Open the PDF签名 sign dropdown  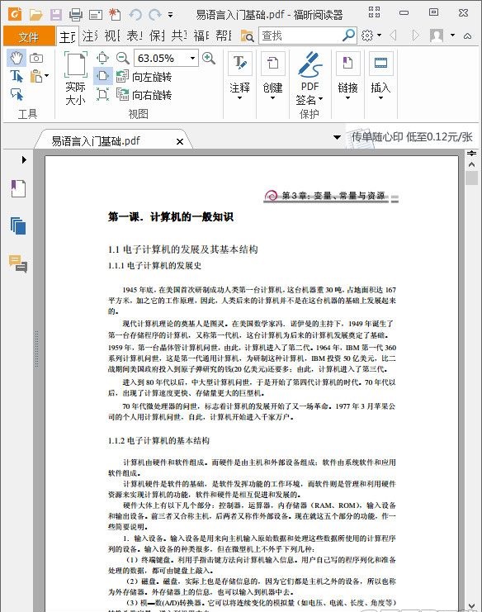click(310, 78)
